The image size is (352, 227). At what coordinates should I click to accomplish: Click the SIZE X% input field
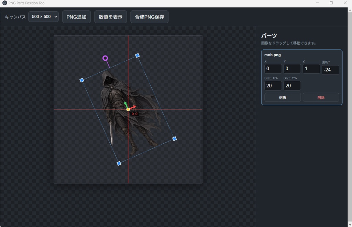(x=273, y=86)
